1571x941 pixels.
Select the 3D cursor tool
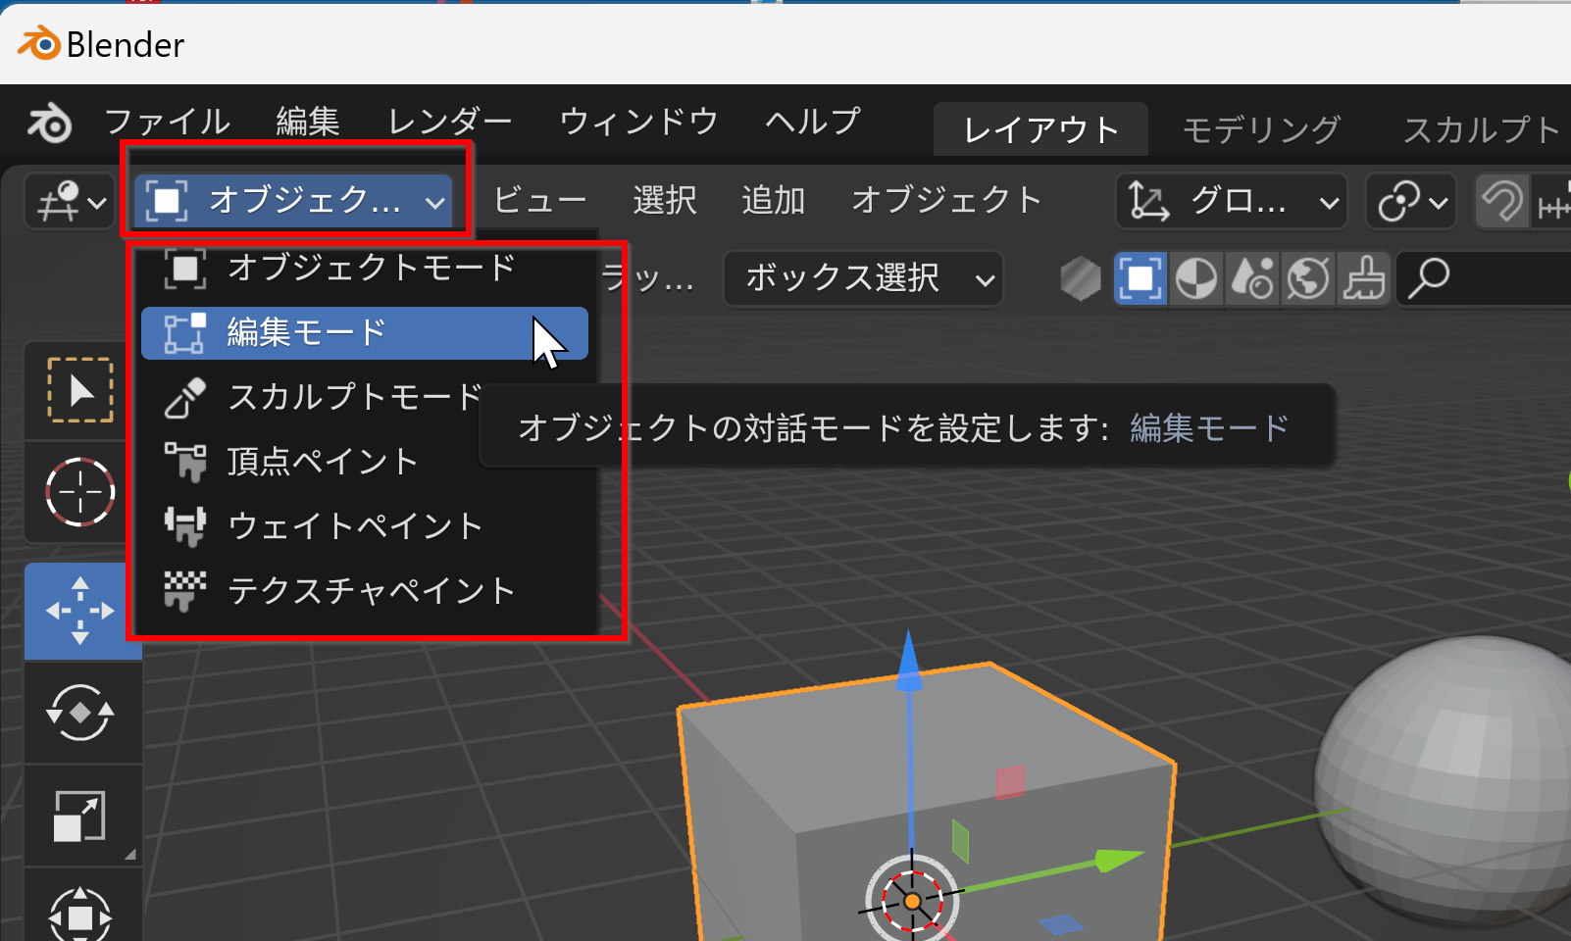[79, 492]
